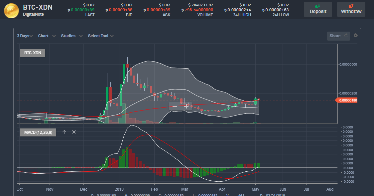Viewport: 374px width, 196px height.
Task: Click the Share button
Action: click(x=338, y=36)
